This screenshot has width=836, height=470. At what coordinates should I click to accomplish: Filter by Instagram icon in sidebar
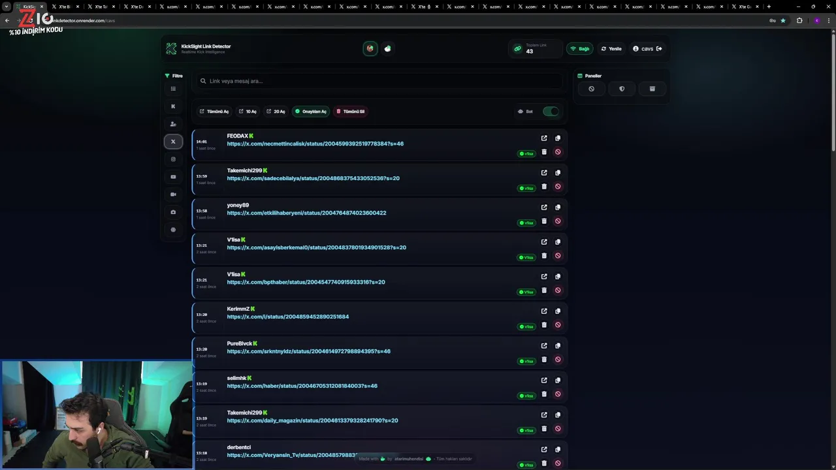(x=173, y=159)
